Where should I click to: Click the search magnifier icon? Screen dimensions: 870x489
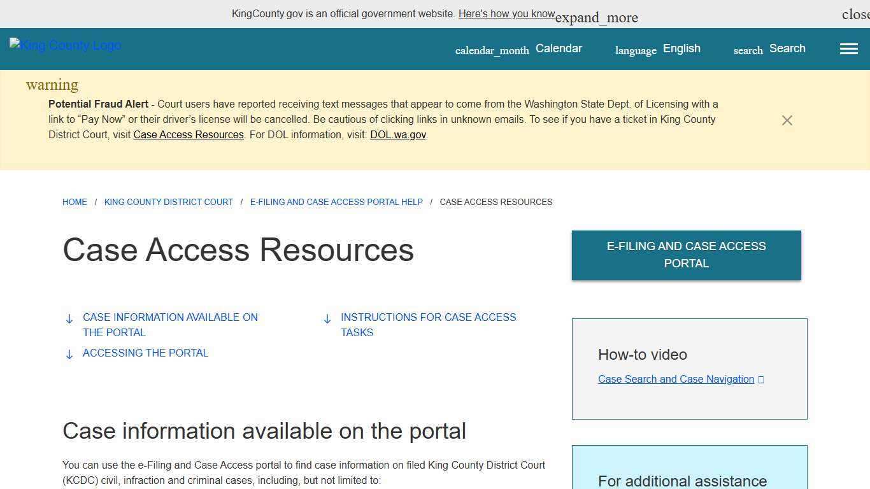(747, 50)
